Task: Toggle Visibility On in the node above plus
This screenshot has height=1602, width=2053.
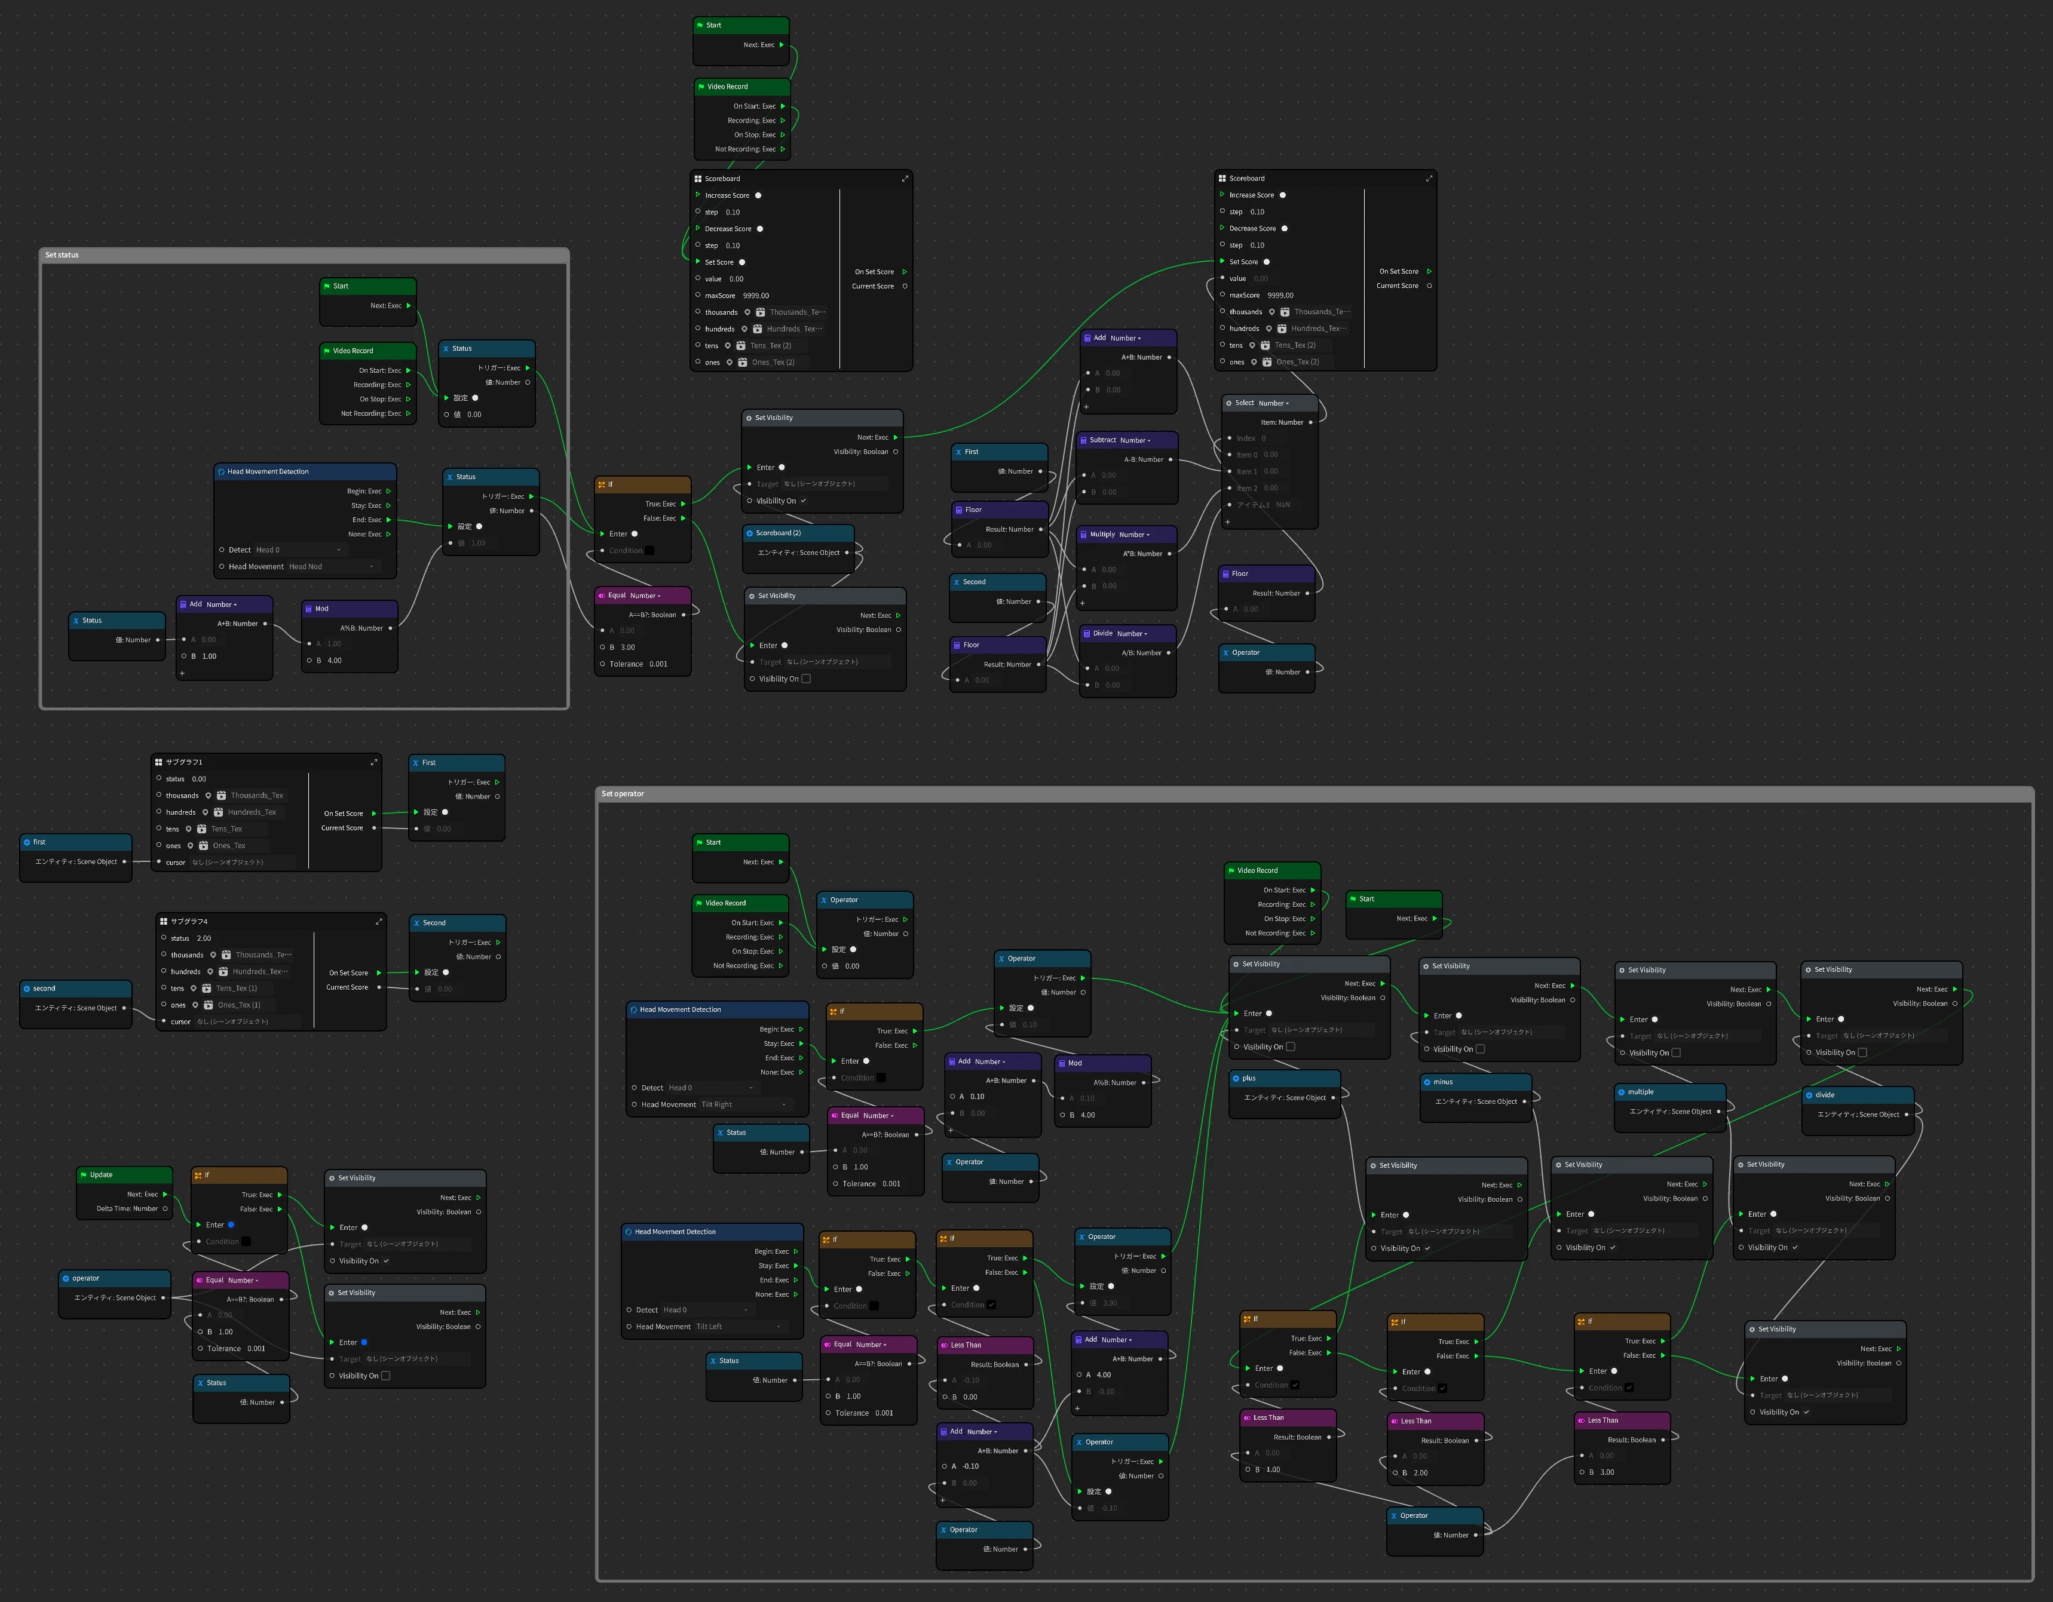Action: point(1291,1046)
